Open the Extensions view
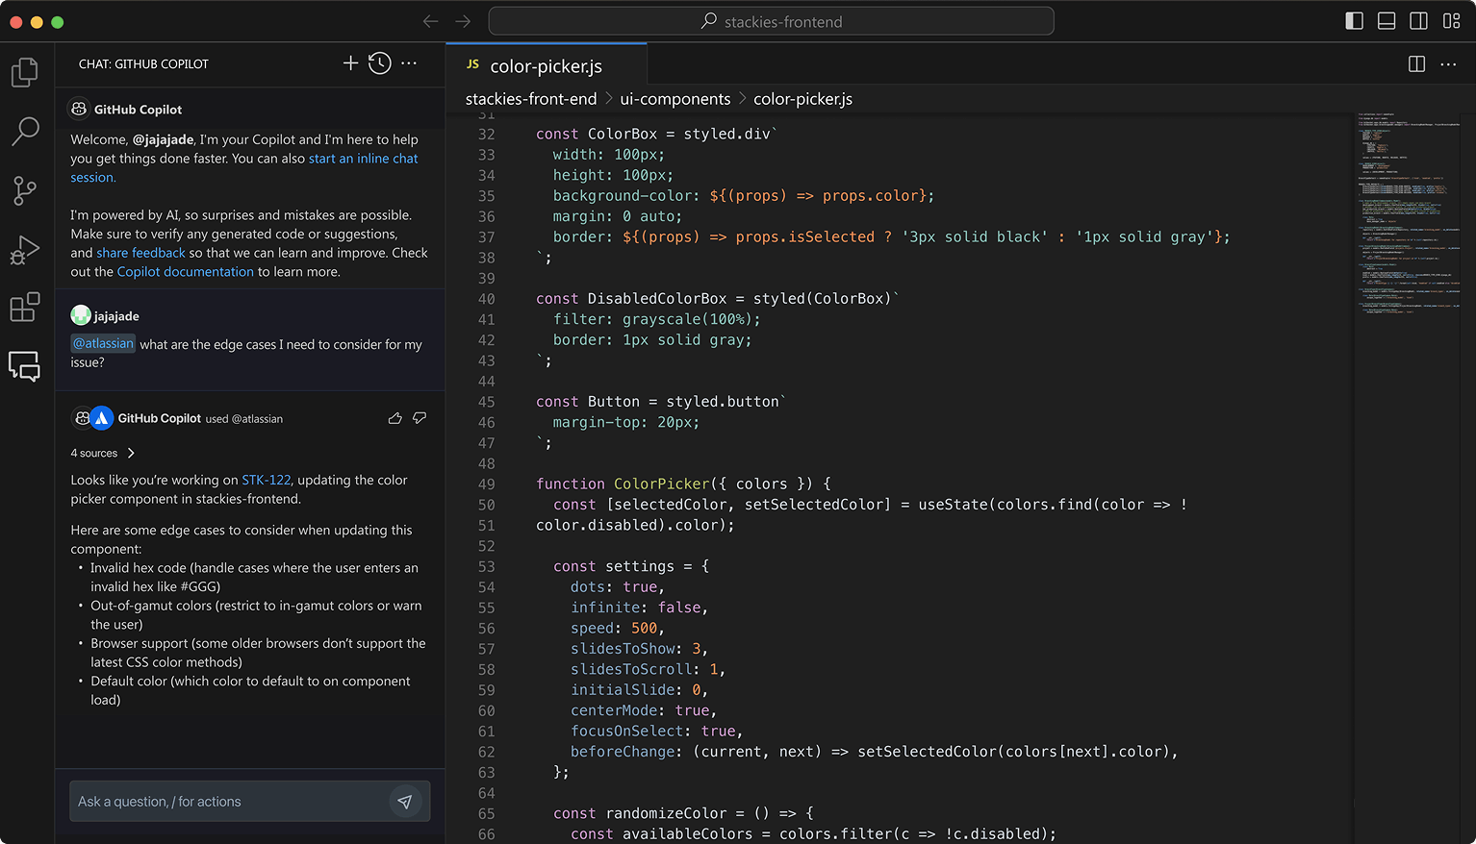1476x844 pixels. point(25,308)
